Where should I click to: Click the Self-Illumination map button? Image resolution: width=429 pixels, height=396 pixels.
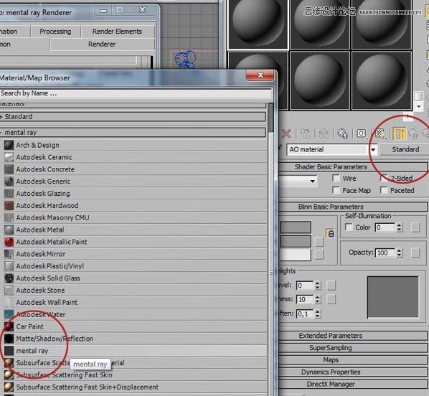pyautogui.click(x=415, y=227)
